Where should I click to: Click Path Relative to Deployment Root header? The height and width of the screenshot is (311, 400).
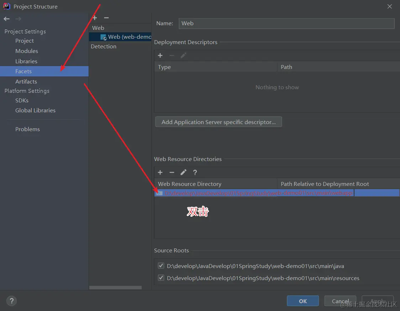pos(338,184)
